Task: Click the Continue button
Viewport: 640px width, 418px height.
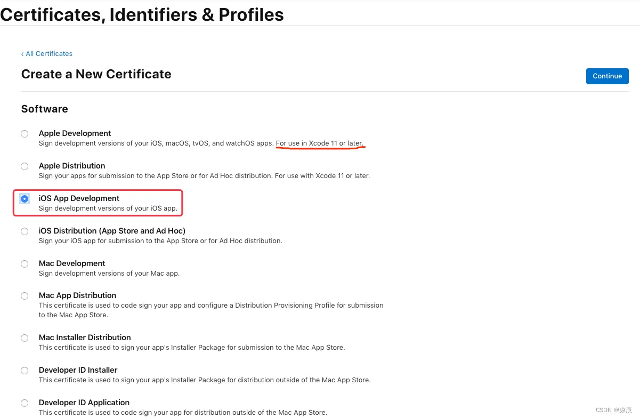Action: click(607, 76)
